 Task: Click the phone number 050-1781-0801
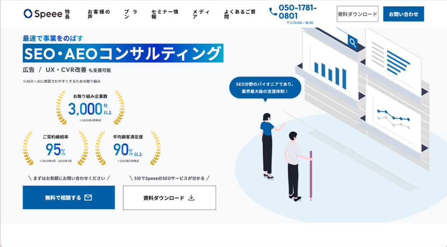tap(298, 12)
